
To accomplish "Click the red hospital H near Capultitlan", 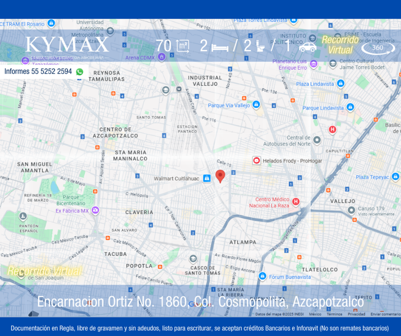I will click(332, 130).
